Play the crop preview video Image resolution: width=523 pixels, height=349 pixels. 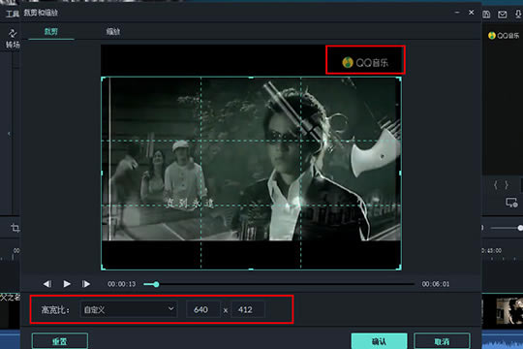(x=67, y=284)
